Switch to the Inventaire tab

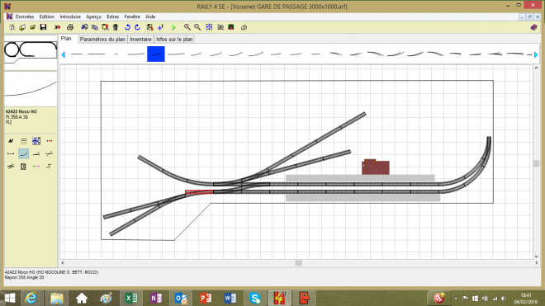tap(140, 40)
